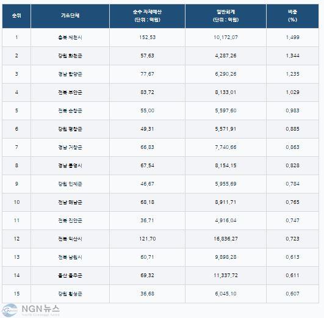Click the budget value 36,68

147,294
